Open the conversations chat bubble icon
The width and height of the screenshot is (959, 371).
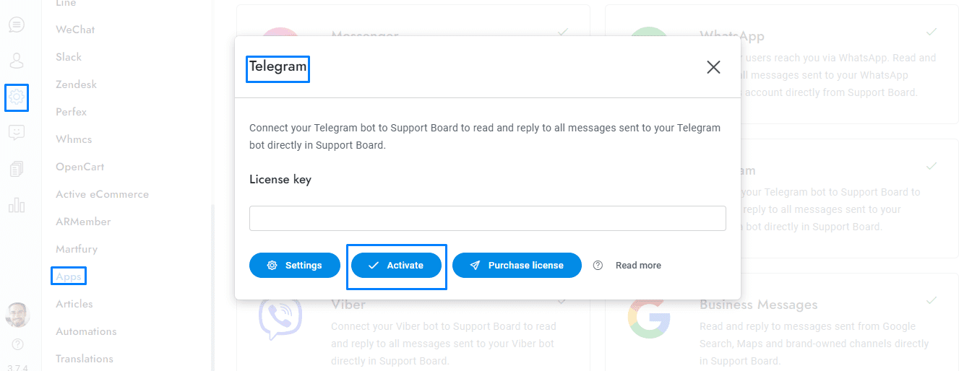coord(17,25)
